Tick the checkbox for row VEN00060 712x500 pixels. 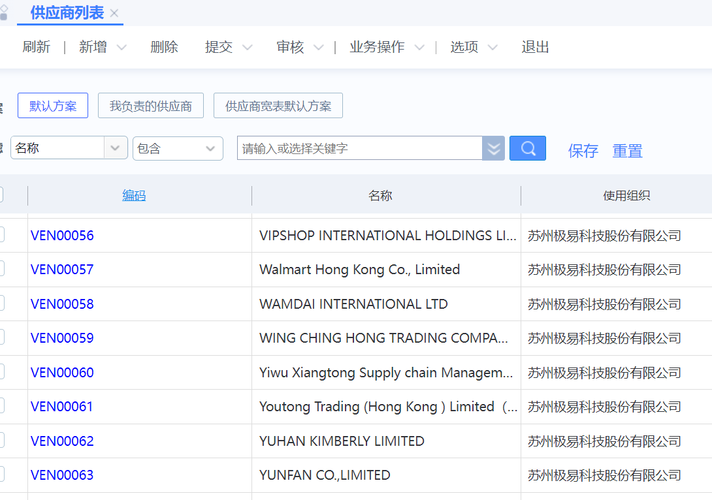1,371
